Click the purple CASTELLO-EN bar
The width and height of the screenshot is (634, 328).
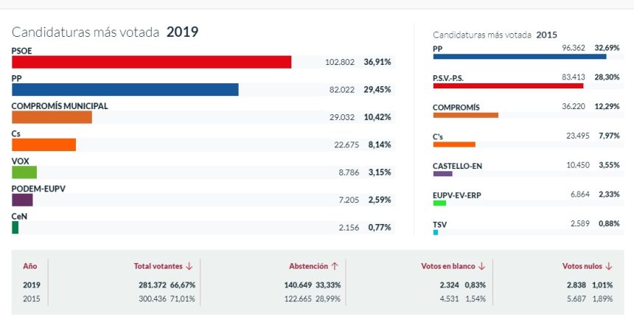443,173
